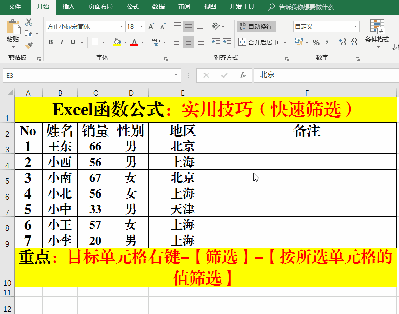This screenshot has width=399, height=314.
Task: Select the Format Painter brush
Action: (29, 45)
